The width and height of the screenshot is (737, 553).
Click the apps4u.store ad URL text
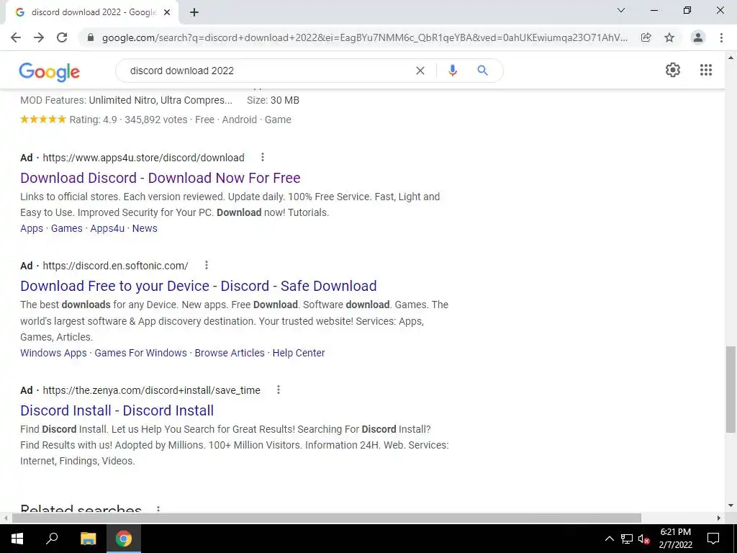[143, 158]
